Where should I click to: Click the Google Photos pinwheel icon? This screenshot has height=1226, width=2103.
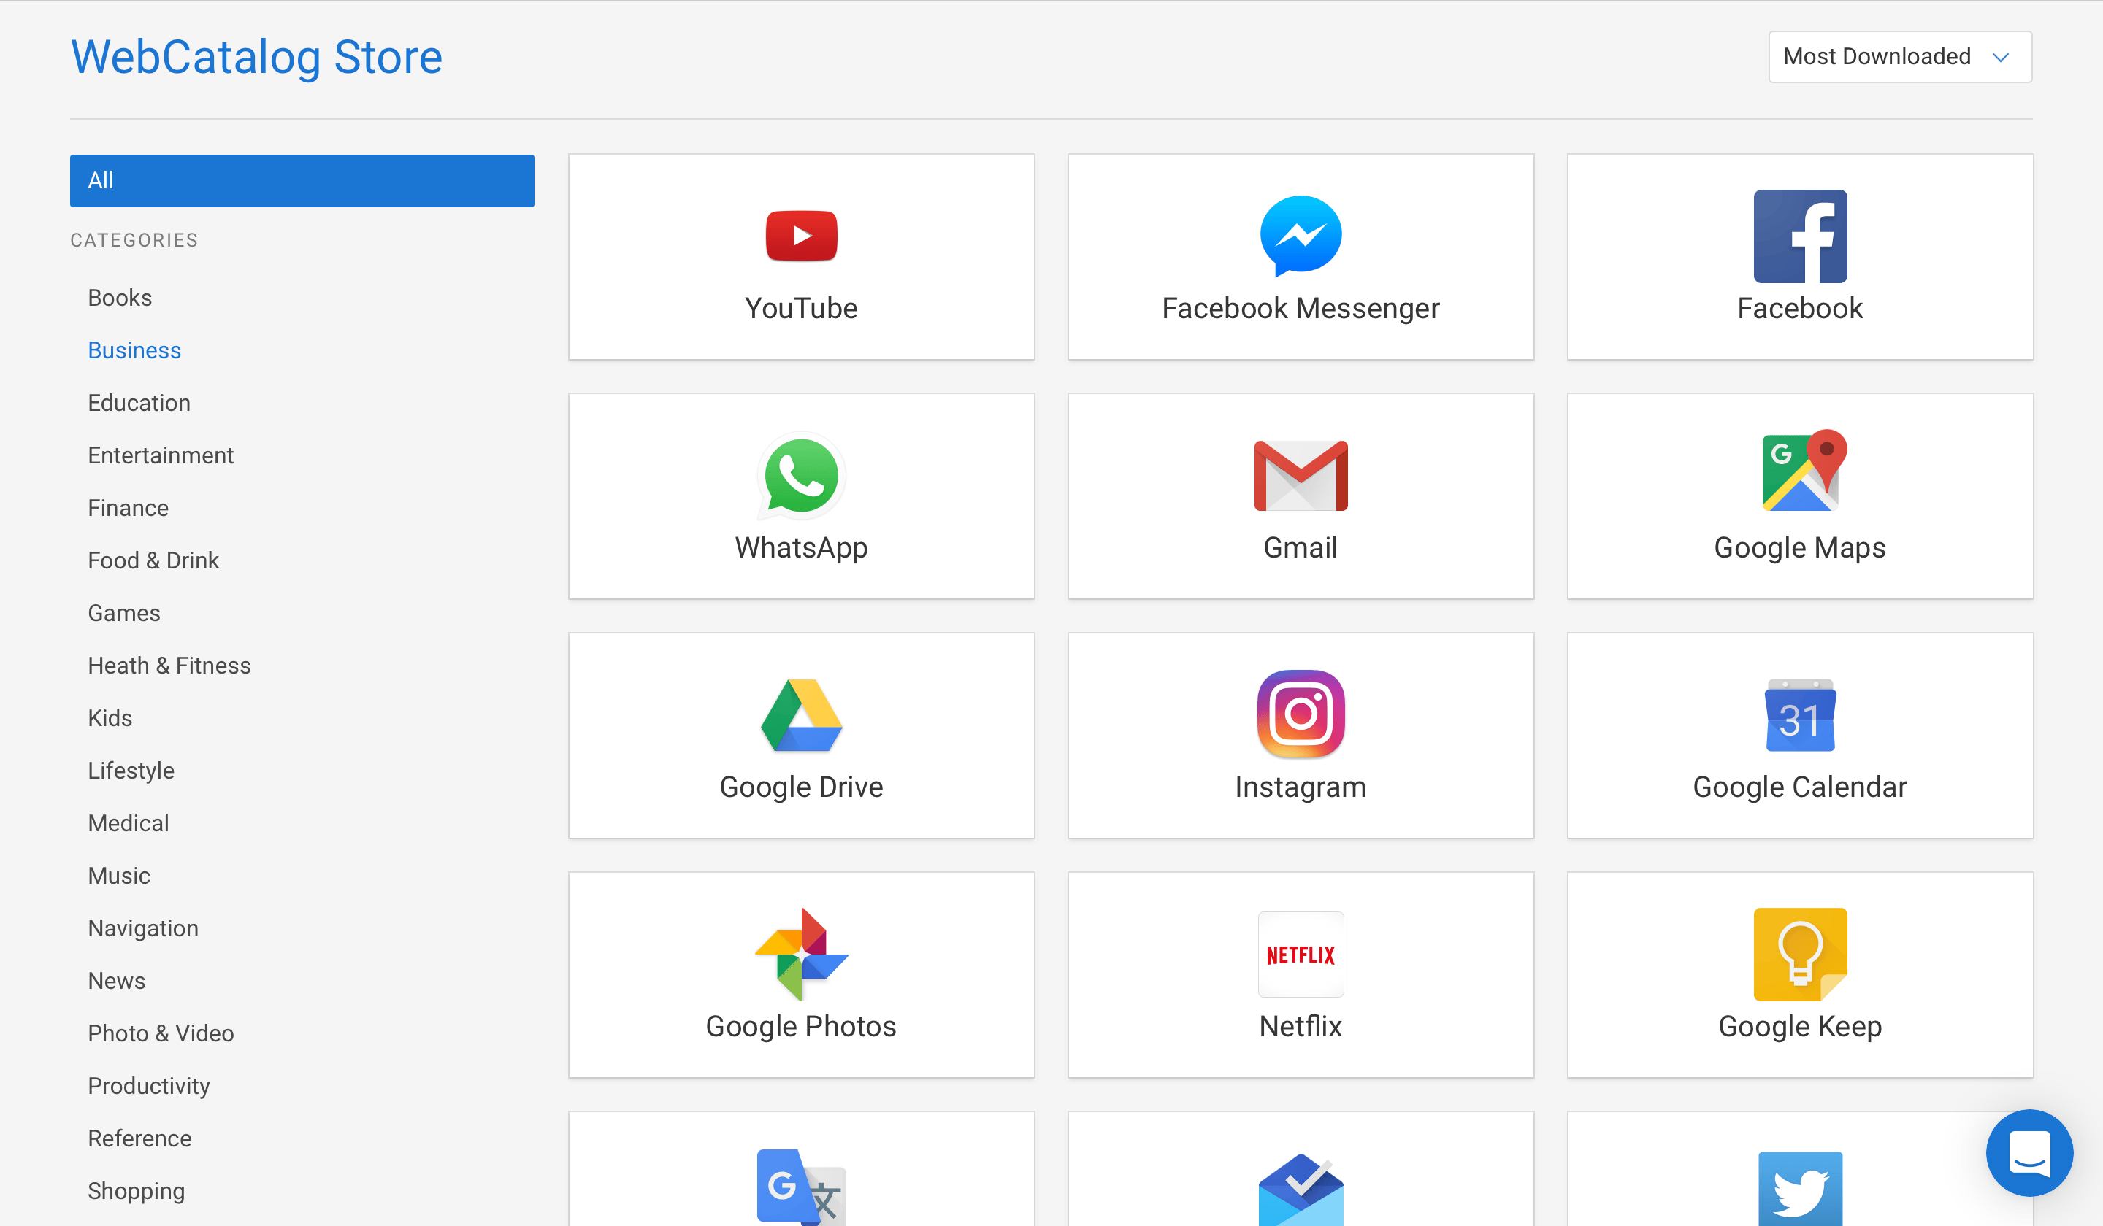801,954
